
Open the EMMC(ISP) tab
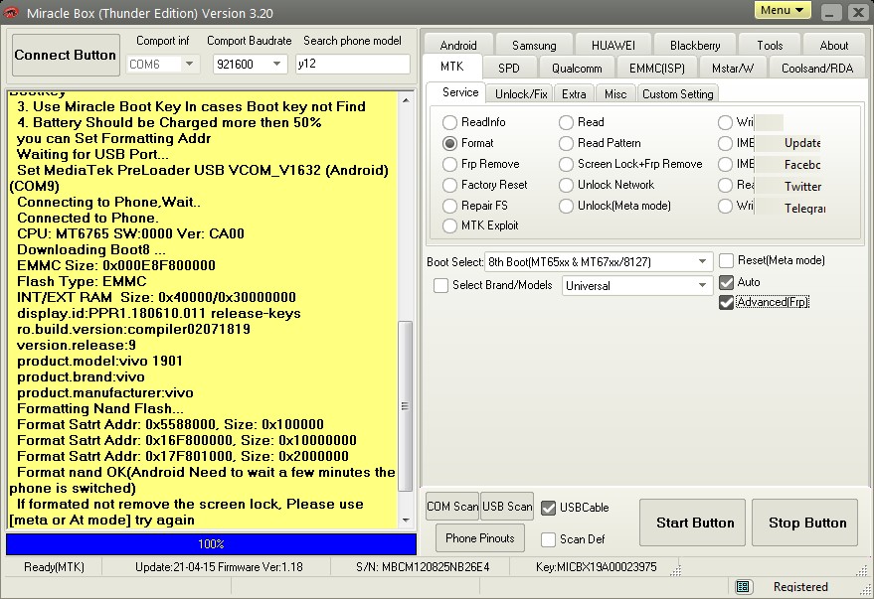click(656, 68)
